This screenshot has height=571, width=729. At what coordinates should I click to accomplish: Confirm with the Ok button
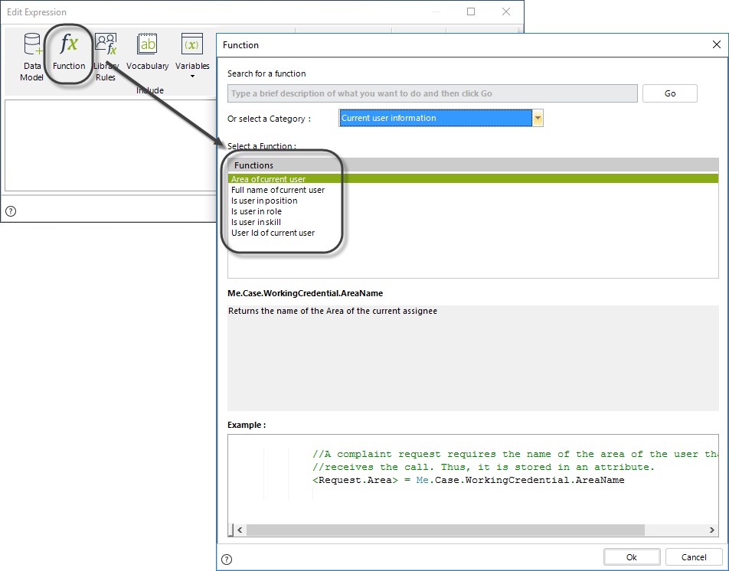[x=631, y=557]
